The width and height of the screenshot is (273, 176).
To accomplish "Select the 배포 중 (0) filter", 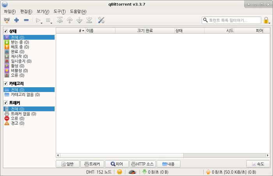I will [x=29, y=47].
